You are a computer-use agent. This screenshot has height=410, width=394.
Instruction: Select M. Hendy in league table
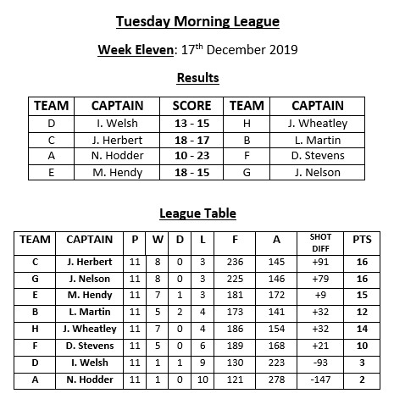(x=90, y=295)
